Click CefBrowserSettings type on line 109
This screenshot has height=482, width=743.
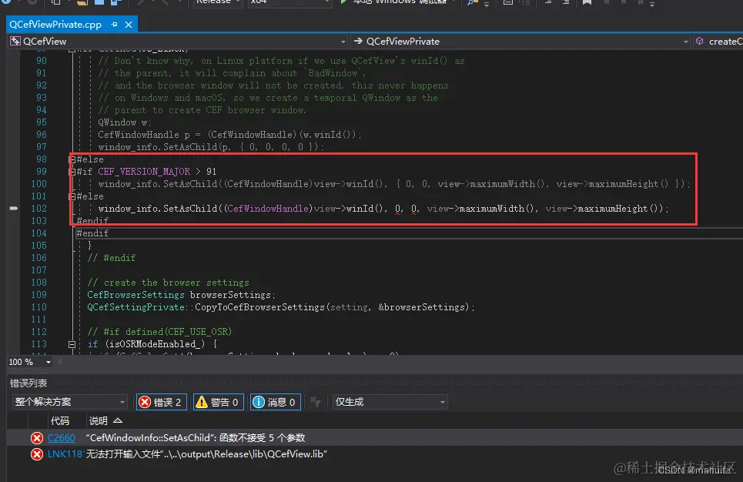click(x=136, y=295)
